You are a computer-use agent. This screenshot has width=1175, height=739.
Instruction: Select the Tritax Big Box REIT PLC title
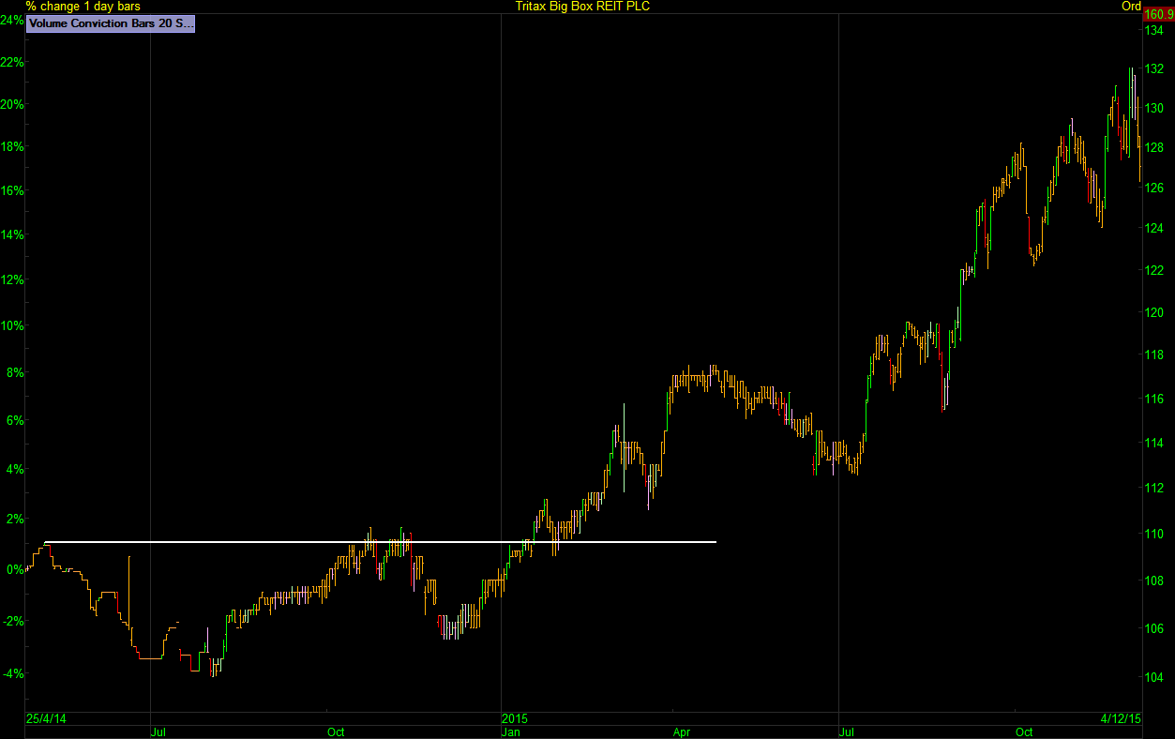(x=582, y=7)
